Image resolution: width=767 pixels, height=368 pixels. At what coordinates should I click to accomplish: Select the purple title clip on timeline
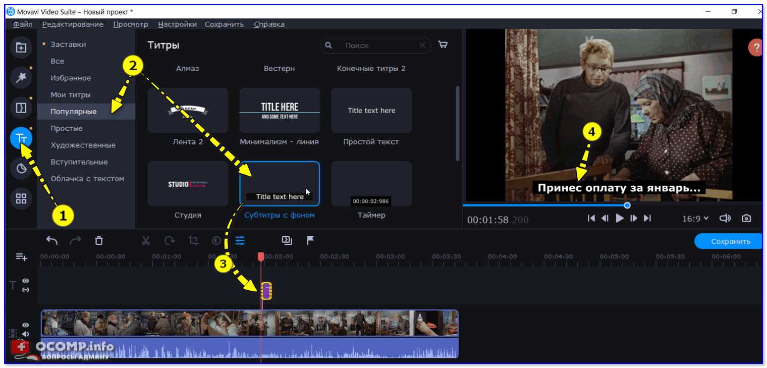(x=266, y=291)
